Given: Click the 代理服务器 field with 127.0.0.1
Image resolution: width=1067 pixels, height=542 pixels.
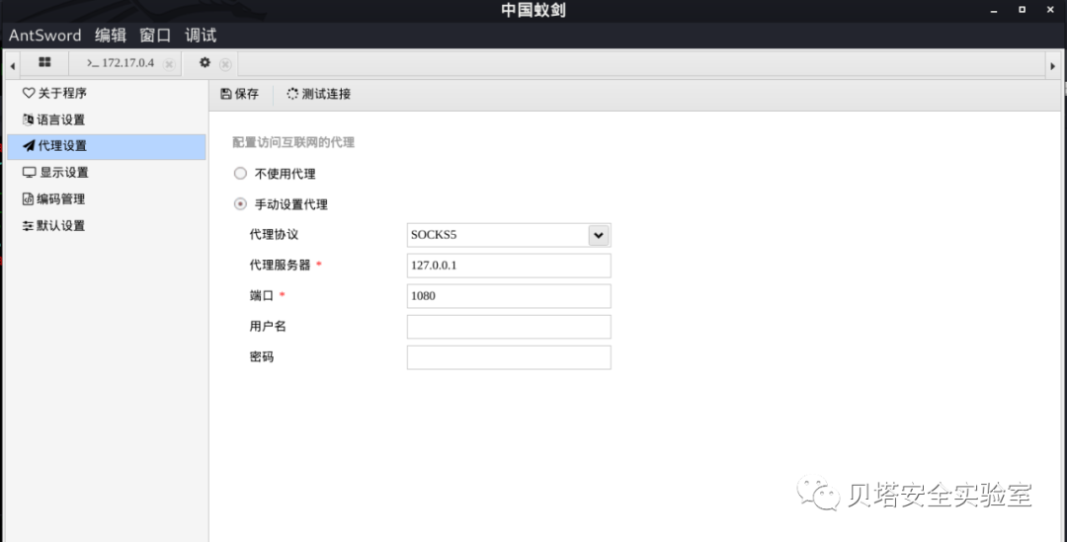Looking at the screenshot, I should pyautogui.click(x=509, y=266).
